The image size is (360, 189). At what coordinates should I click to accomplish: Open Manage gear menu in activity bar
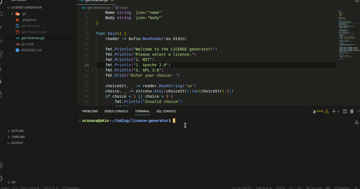point(1,179)
